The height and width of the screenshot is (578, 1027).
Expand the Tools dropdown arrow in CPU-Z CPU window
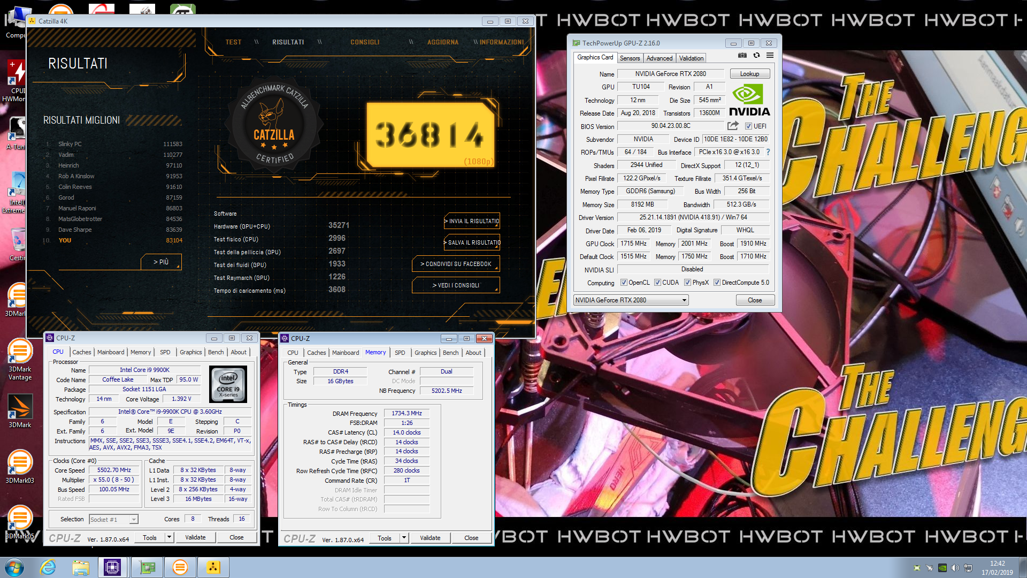point(169,537)
